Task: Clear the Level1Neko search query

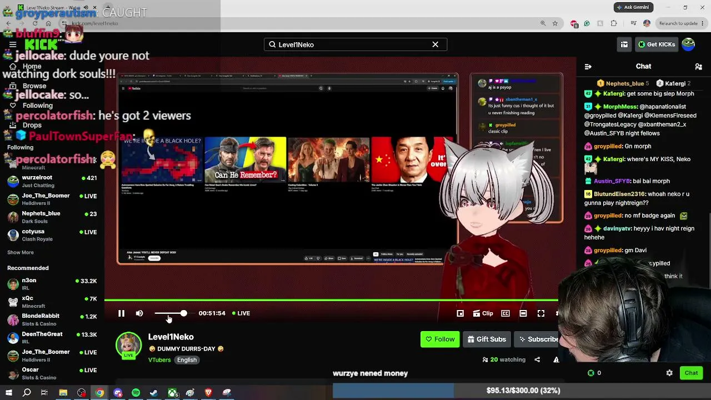Action: (x=435, y=44)
